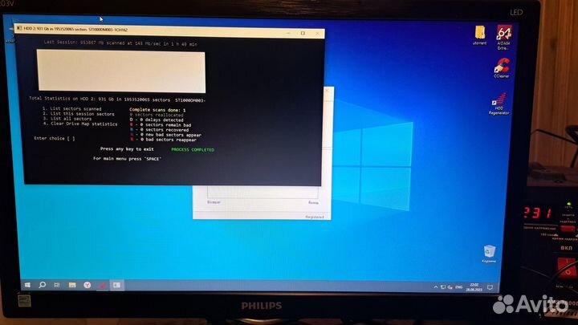
Task: Select the active console window taskbar button
Action: [x=117, y=285]
